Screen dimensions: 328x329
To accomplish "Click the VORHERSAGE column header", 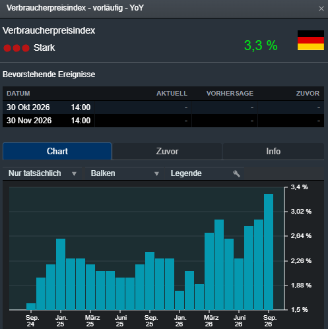I will pyautogui.click(x=230, y=94).
